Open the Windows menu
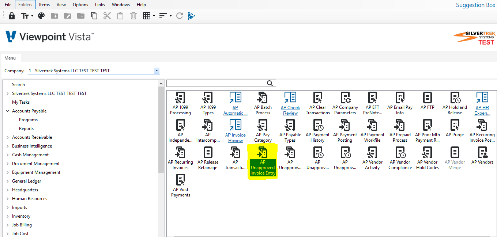 (x=121, y=5)
